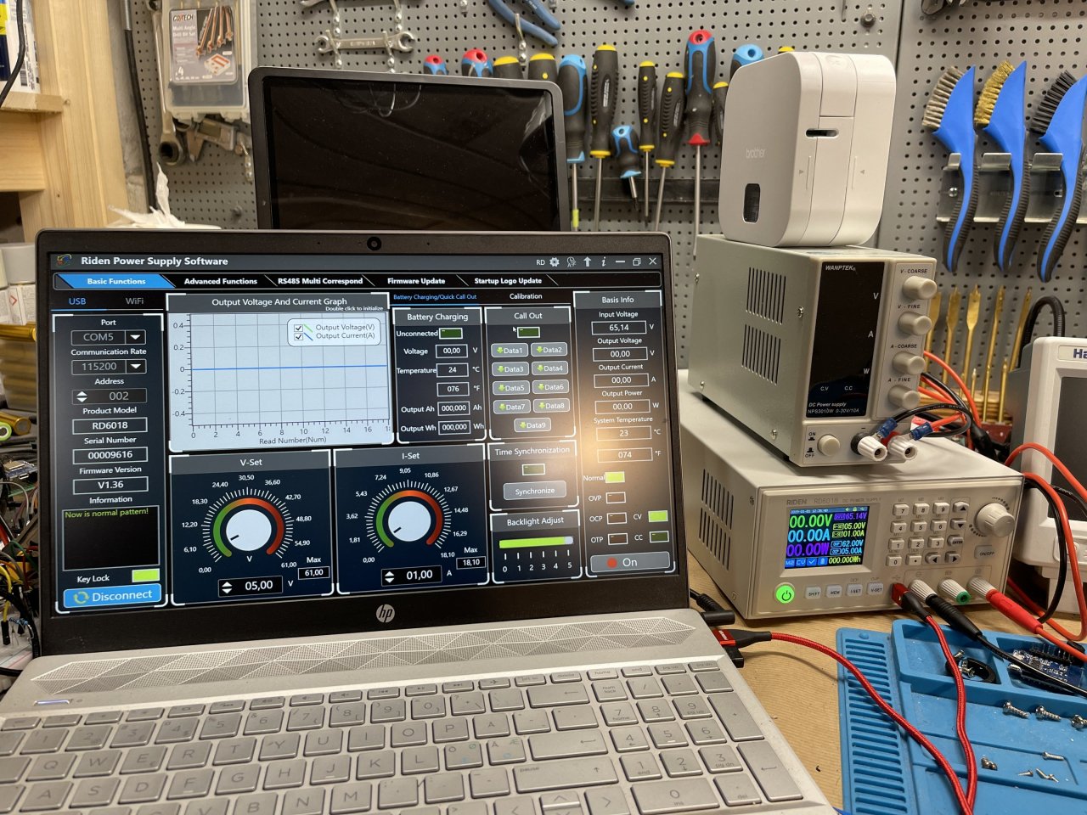
Task: Click the Battery Charging Voltage field 00,00
Action: tap(451, 351)
